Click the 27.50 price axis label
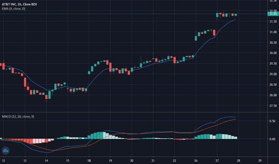This screenshot has height=164, width=279. click(273, 106)
